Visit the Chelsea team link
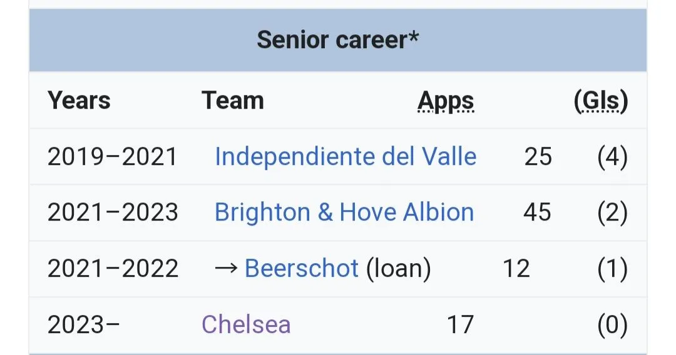 (x=246, y=325)
